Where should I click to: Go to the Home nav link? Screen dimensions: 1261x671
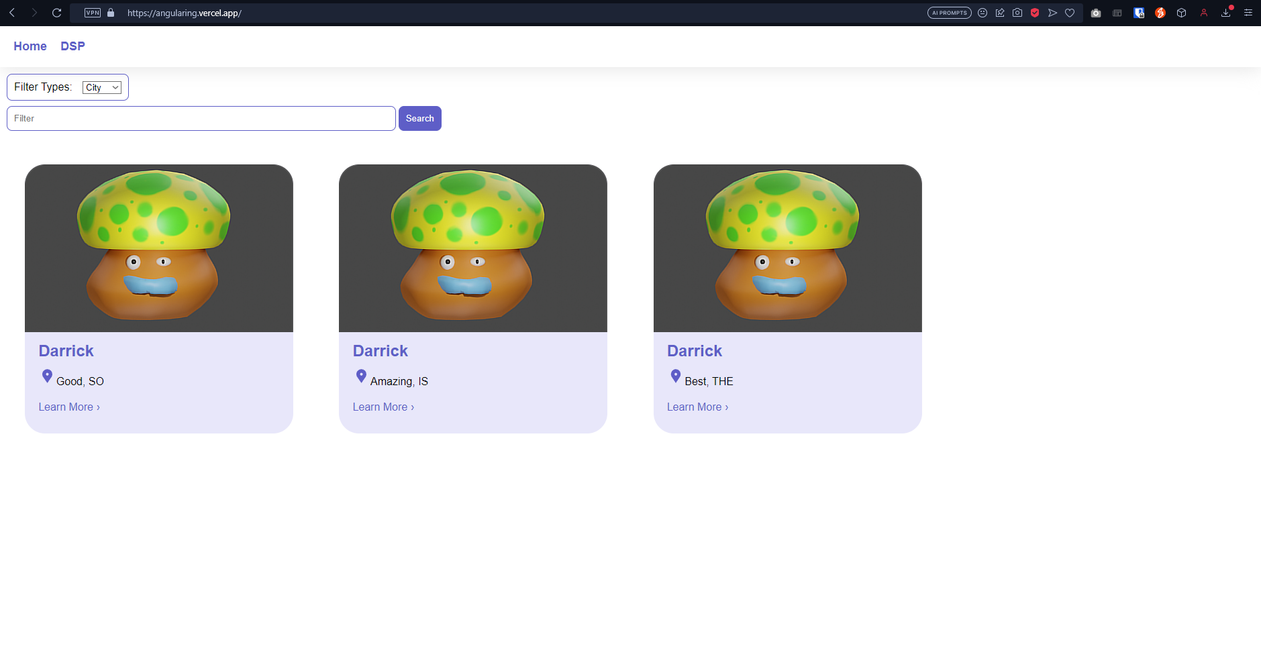(30, 46)
